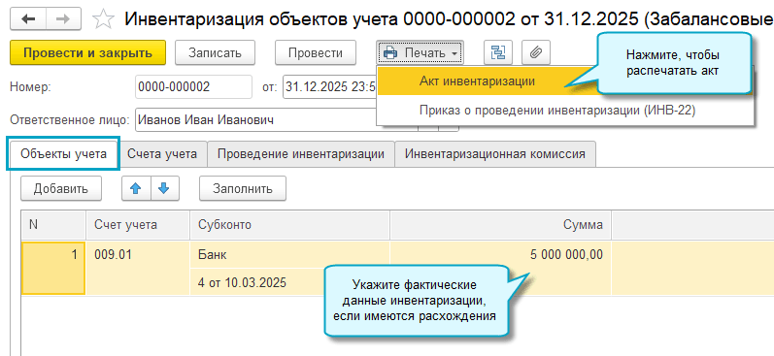
Task: Select row number cell 1
Action: point(53,269)
